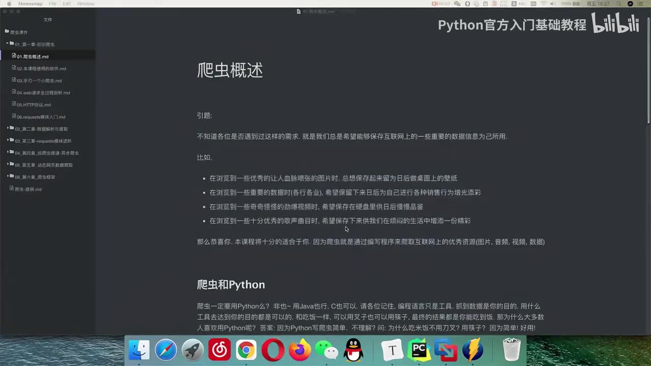
Task: Click the Siri icon in menu bar
Action: coord(631,4)
